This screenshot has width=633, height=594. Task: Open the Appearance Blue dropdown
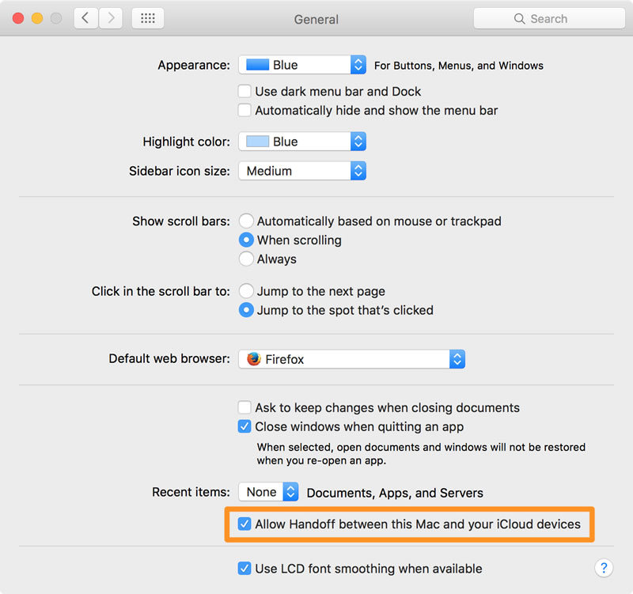pos(302,65)
